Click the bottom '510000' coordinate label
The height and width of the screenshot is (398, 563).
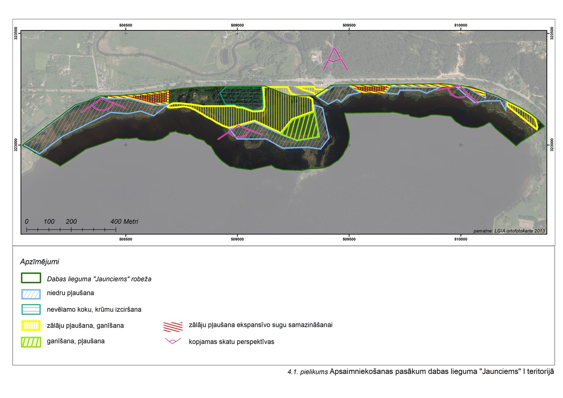[461, 239]
